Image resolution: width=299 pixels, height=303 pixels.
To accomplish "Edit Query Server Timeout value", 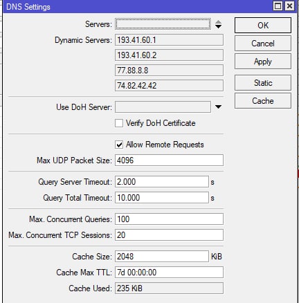I will (162, 182).
